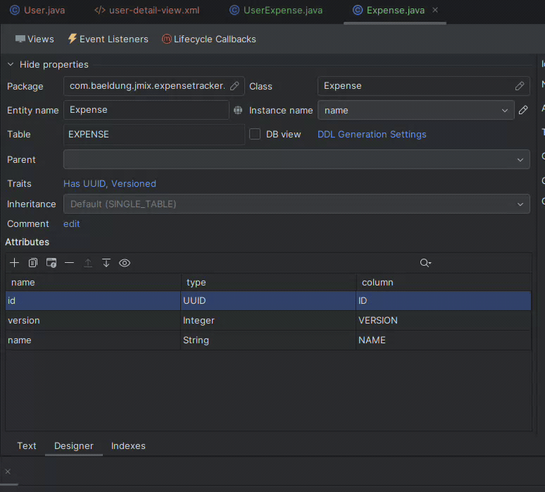Open DDL Generation Settings link
The width and height of the screenshot is (545, 492).
tap(372, 134)
